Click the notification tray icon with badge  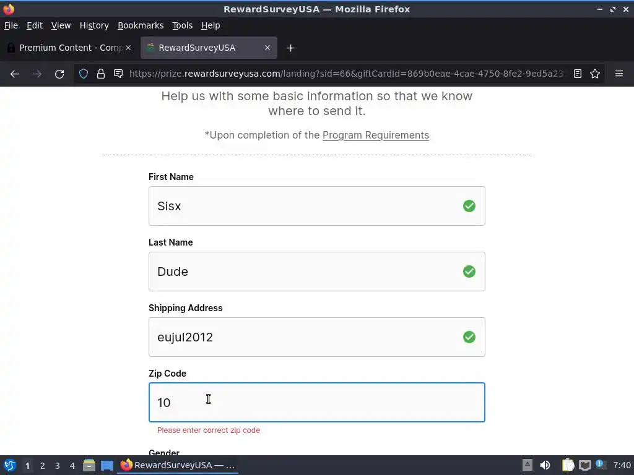pos(601,465)
